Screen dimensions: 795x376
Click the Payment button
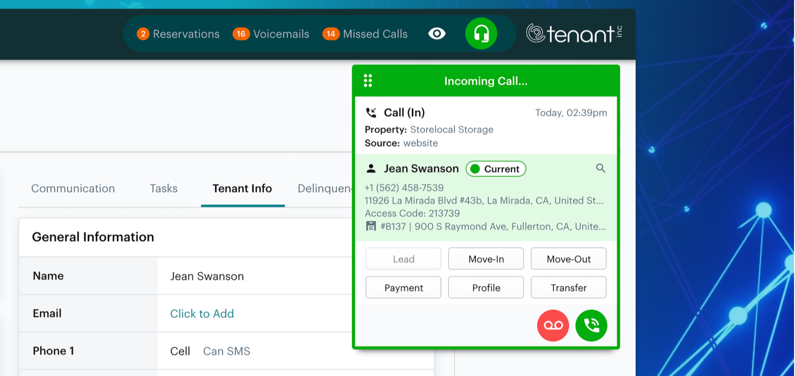(x=403, y=288)
